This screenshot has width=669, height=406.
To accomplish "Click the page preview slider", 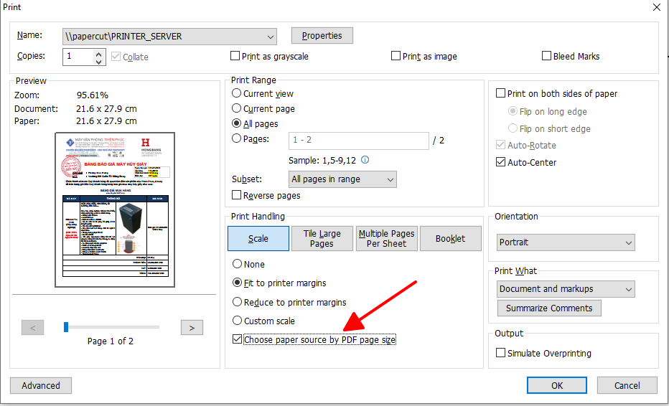I will 111,327.
